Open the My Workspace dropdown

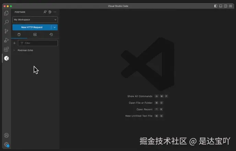[35, 20]
